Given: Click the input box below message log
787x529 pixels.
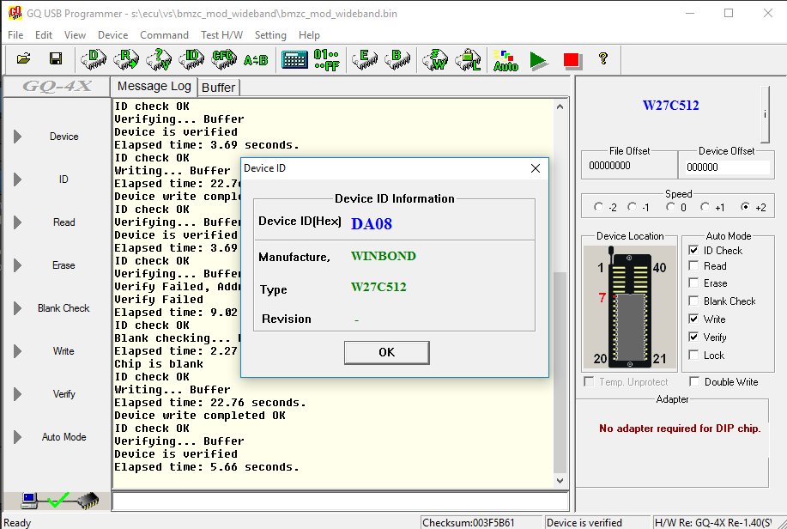Looking at the screenshot, I should (x=341, y=502).
